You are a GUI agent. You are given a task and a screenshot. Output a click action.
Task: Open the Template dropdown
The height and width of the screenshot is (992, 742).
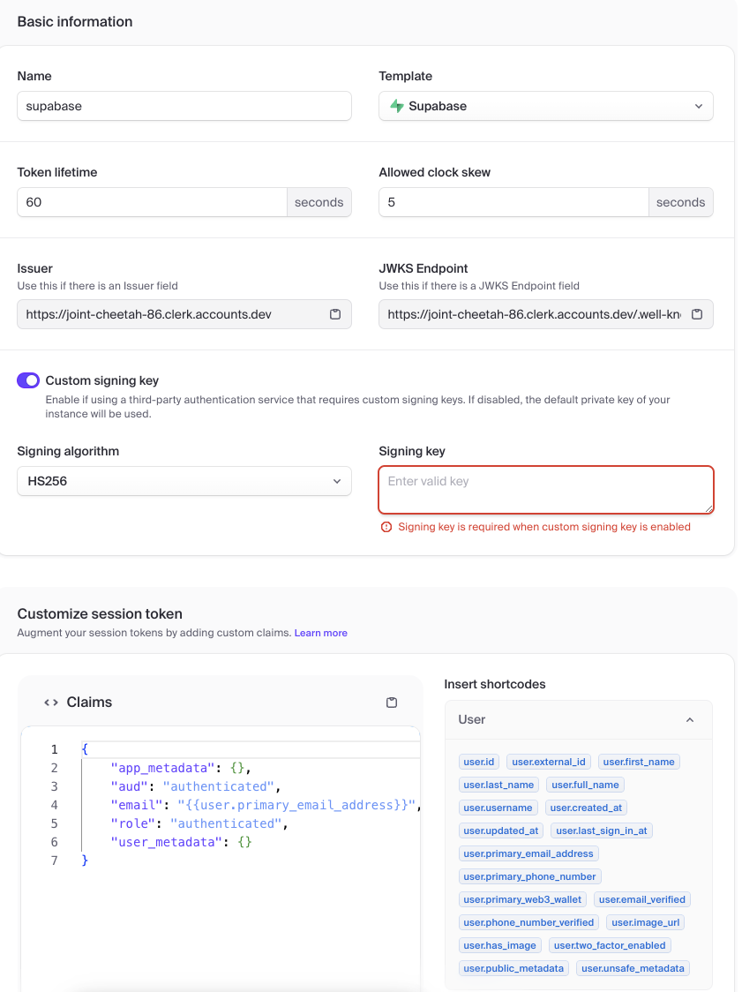point(545,106)
